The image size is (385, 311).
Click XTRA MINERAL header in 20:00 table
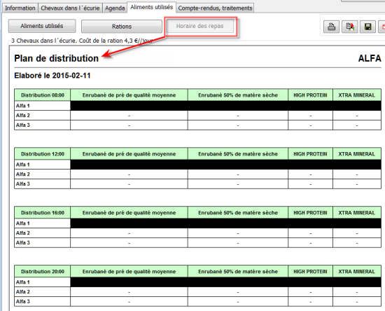[x=357, y=272]
